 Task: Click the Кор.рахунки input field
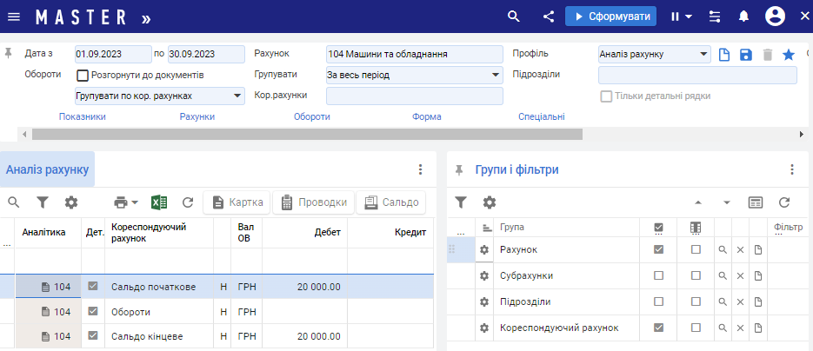(x=414, y=96)
